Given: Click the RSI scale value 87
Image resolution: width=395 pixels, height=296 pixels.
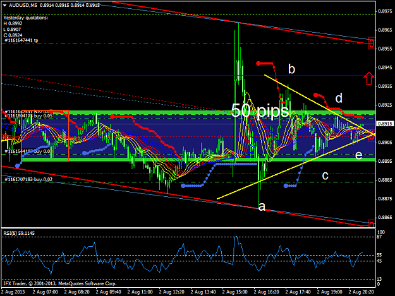Looking at the screenshot, I should 379,237.
